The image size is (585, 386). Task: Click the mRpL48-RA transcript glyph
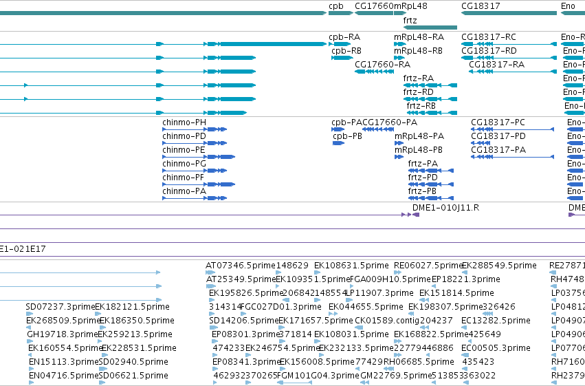(399, 44)
